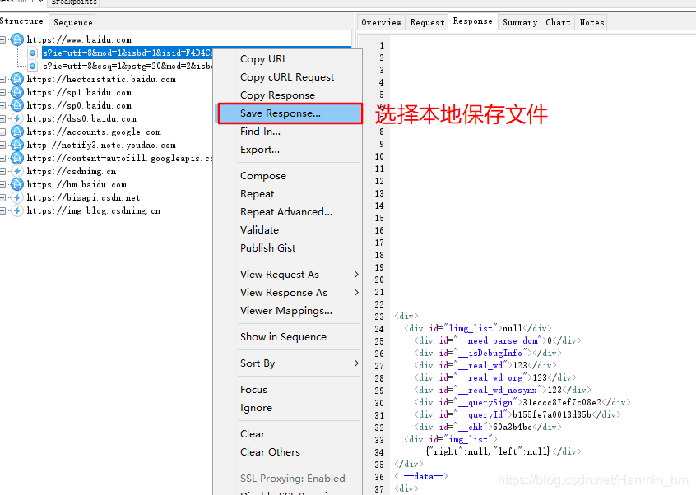This screenshot has width=696, height=495.
Task: Choose Focus in the context menu
Action: [x=288, y=390]
